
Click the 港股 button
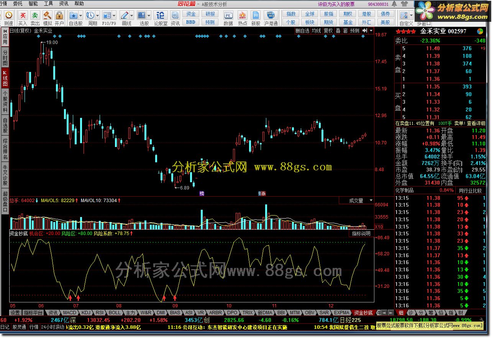click(366, 14)
